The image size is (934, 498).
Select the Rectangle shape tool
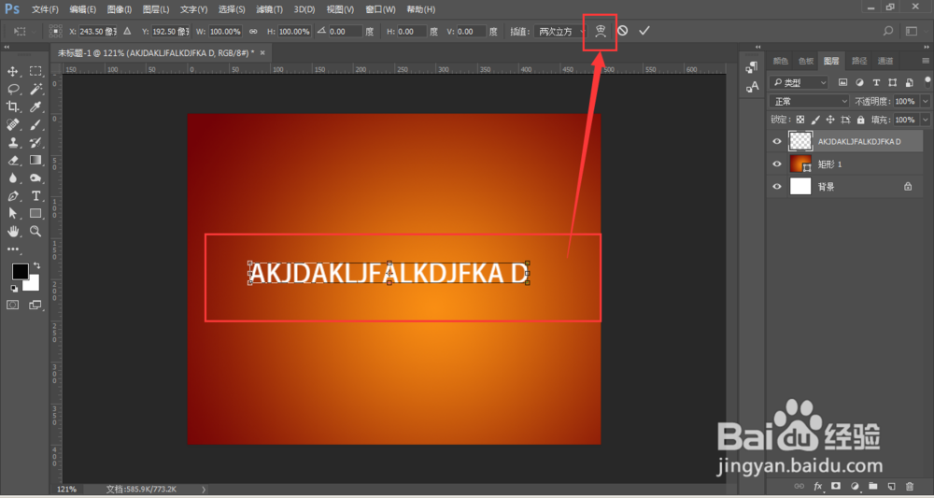[x=35, y=213]
